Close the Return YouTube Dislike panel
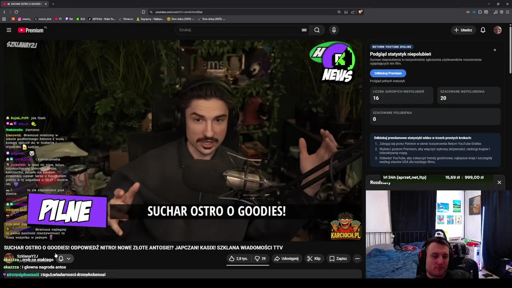 (x=495, y=50)
